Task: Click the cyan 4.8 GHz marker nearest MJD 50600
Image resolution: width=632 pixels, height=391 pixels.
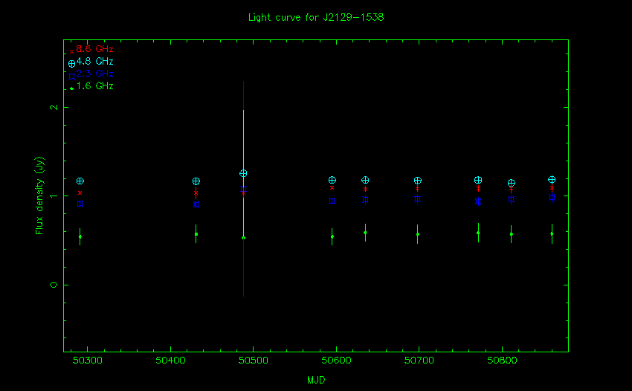Action: (x=332, y=180)
